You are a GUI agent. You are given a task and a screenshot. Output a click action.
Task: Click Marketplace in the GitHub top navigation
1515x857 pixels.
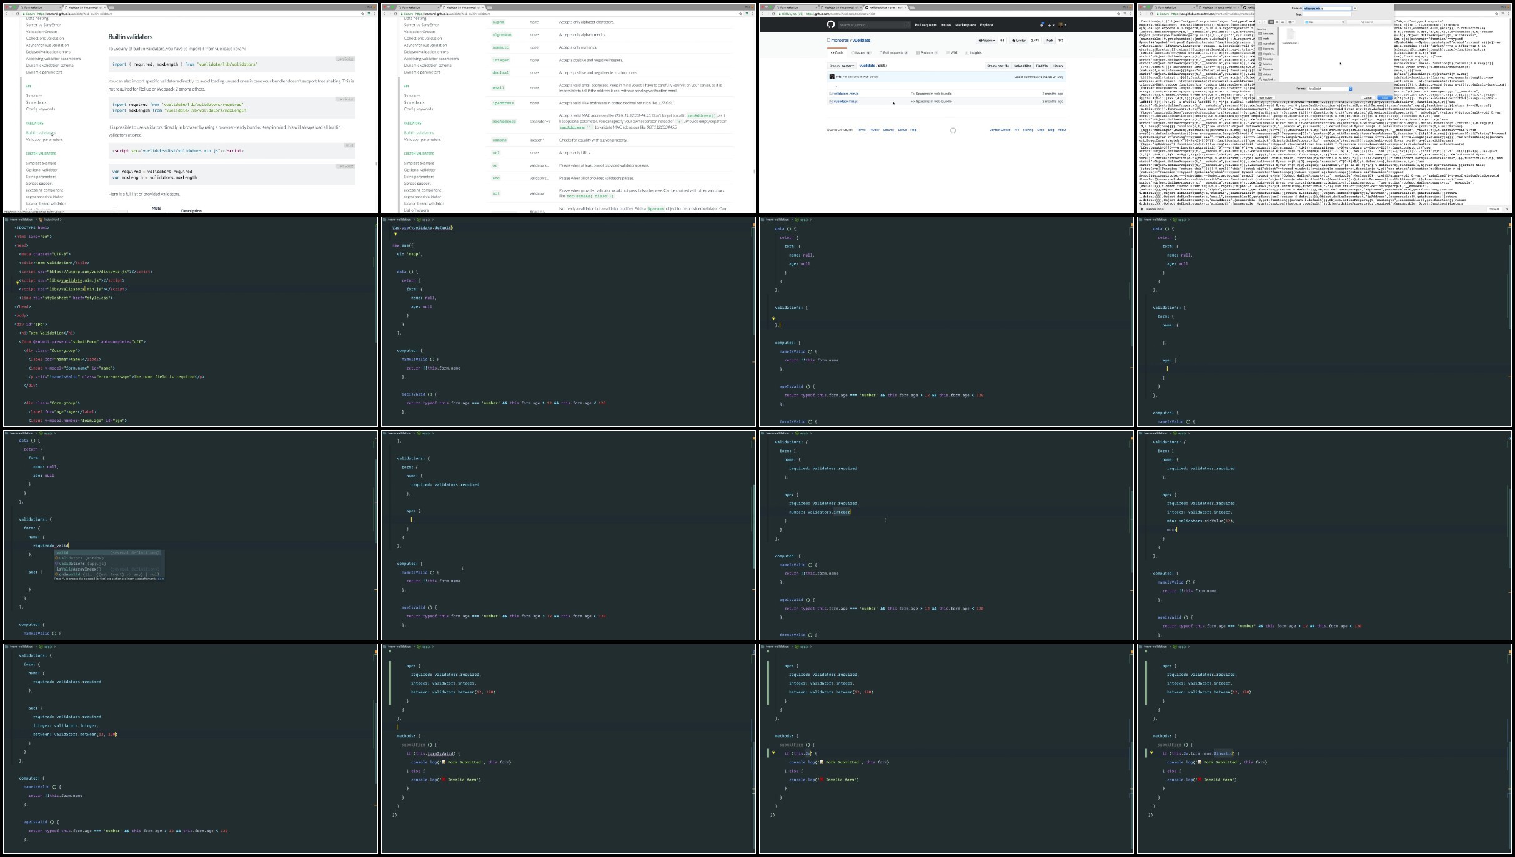[966, 25]
